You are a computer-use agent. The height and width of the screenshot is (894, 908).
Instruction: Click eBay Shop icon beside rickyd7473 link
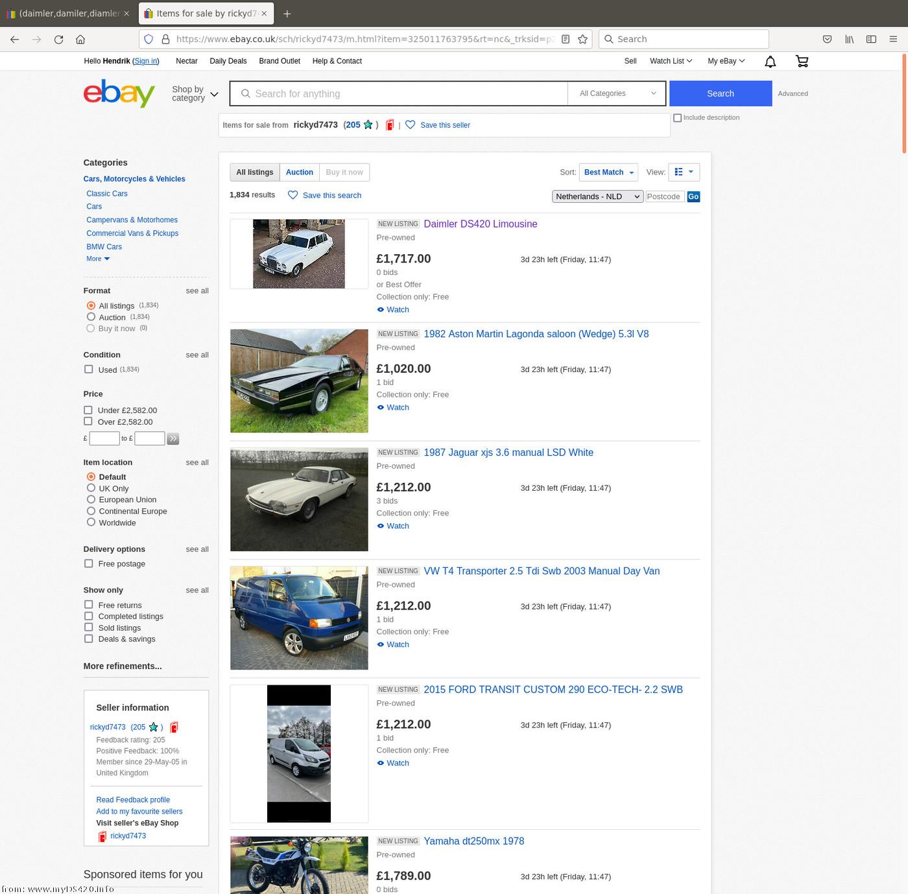[102, 836]
